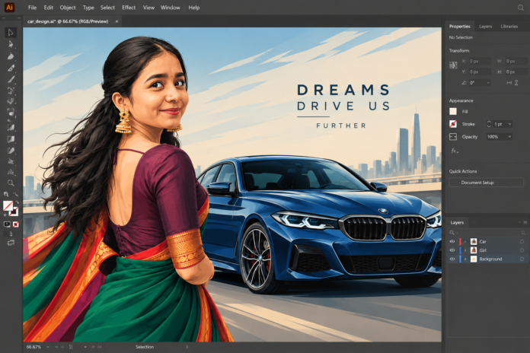Click the Y position input field
Screen dimensions: 530x353
(x=479, y=72)
